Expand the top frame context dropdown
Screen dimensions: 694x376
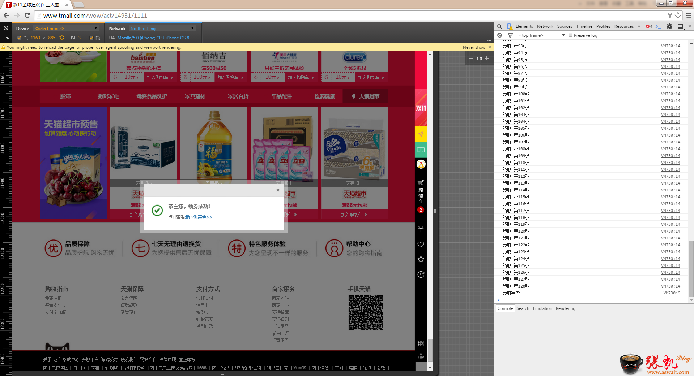[541, 35]
